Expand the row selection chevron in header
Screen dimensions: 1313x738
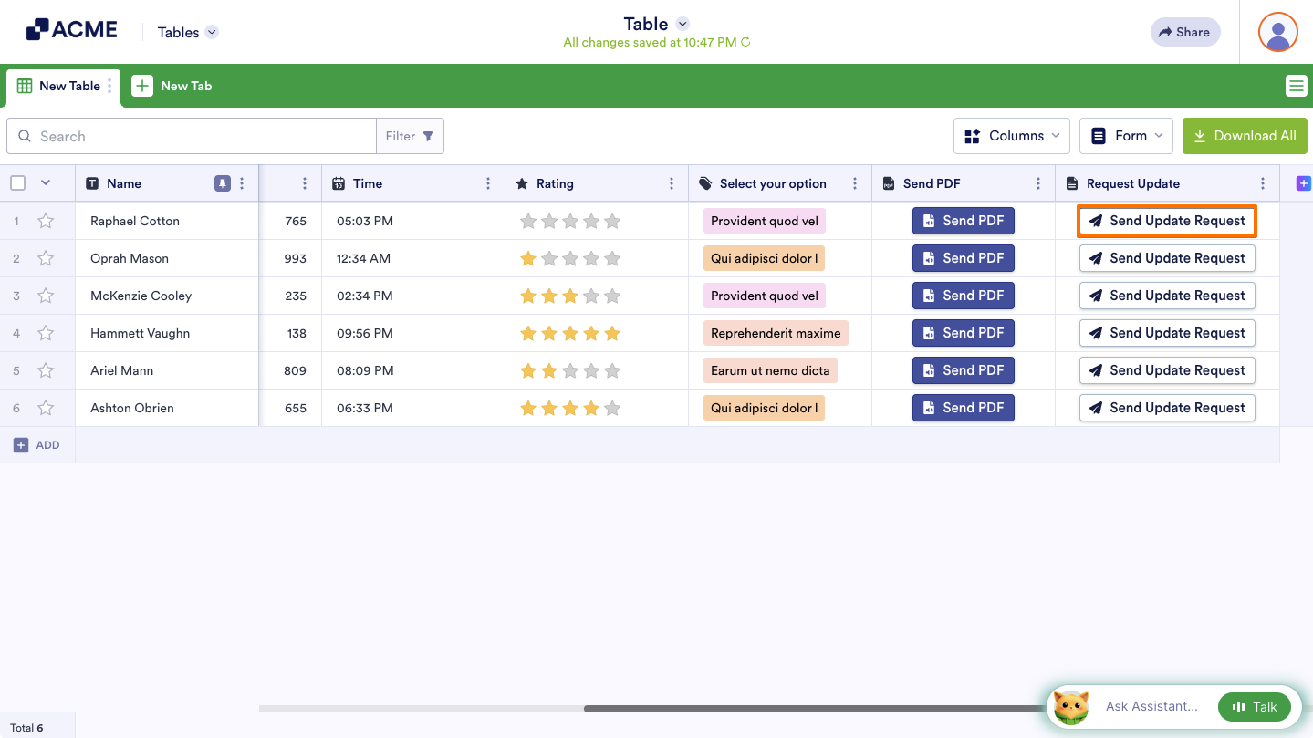(x=46, y=183)
